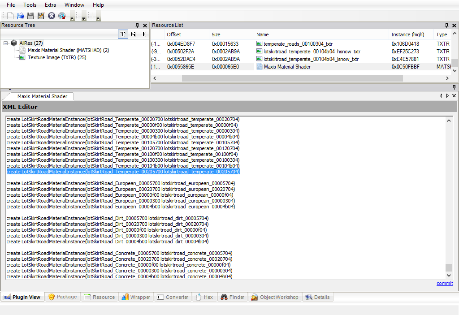Click the Close package X circle icon

pyautogui.click(x=52, y=16)
